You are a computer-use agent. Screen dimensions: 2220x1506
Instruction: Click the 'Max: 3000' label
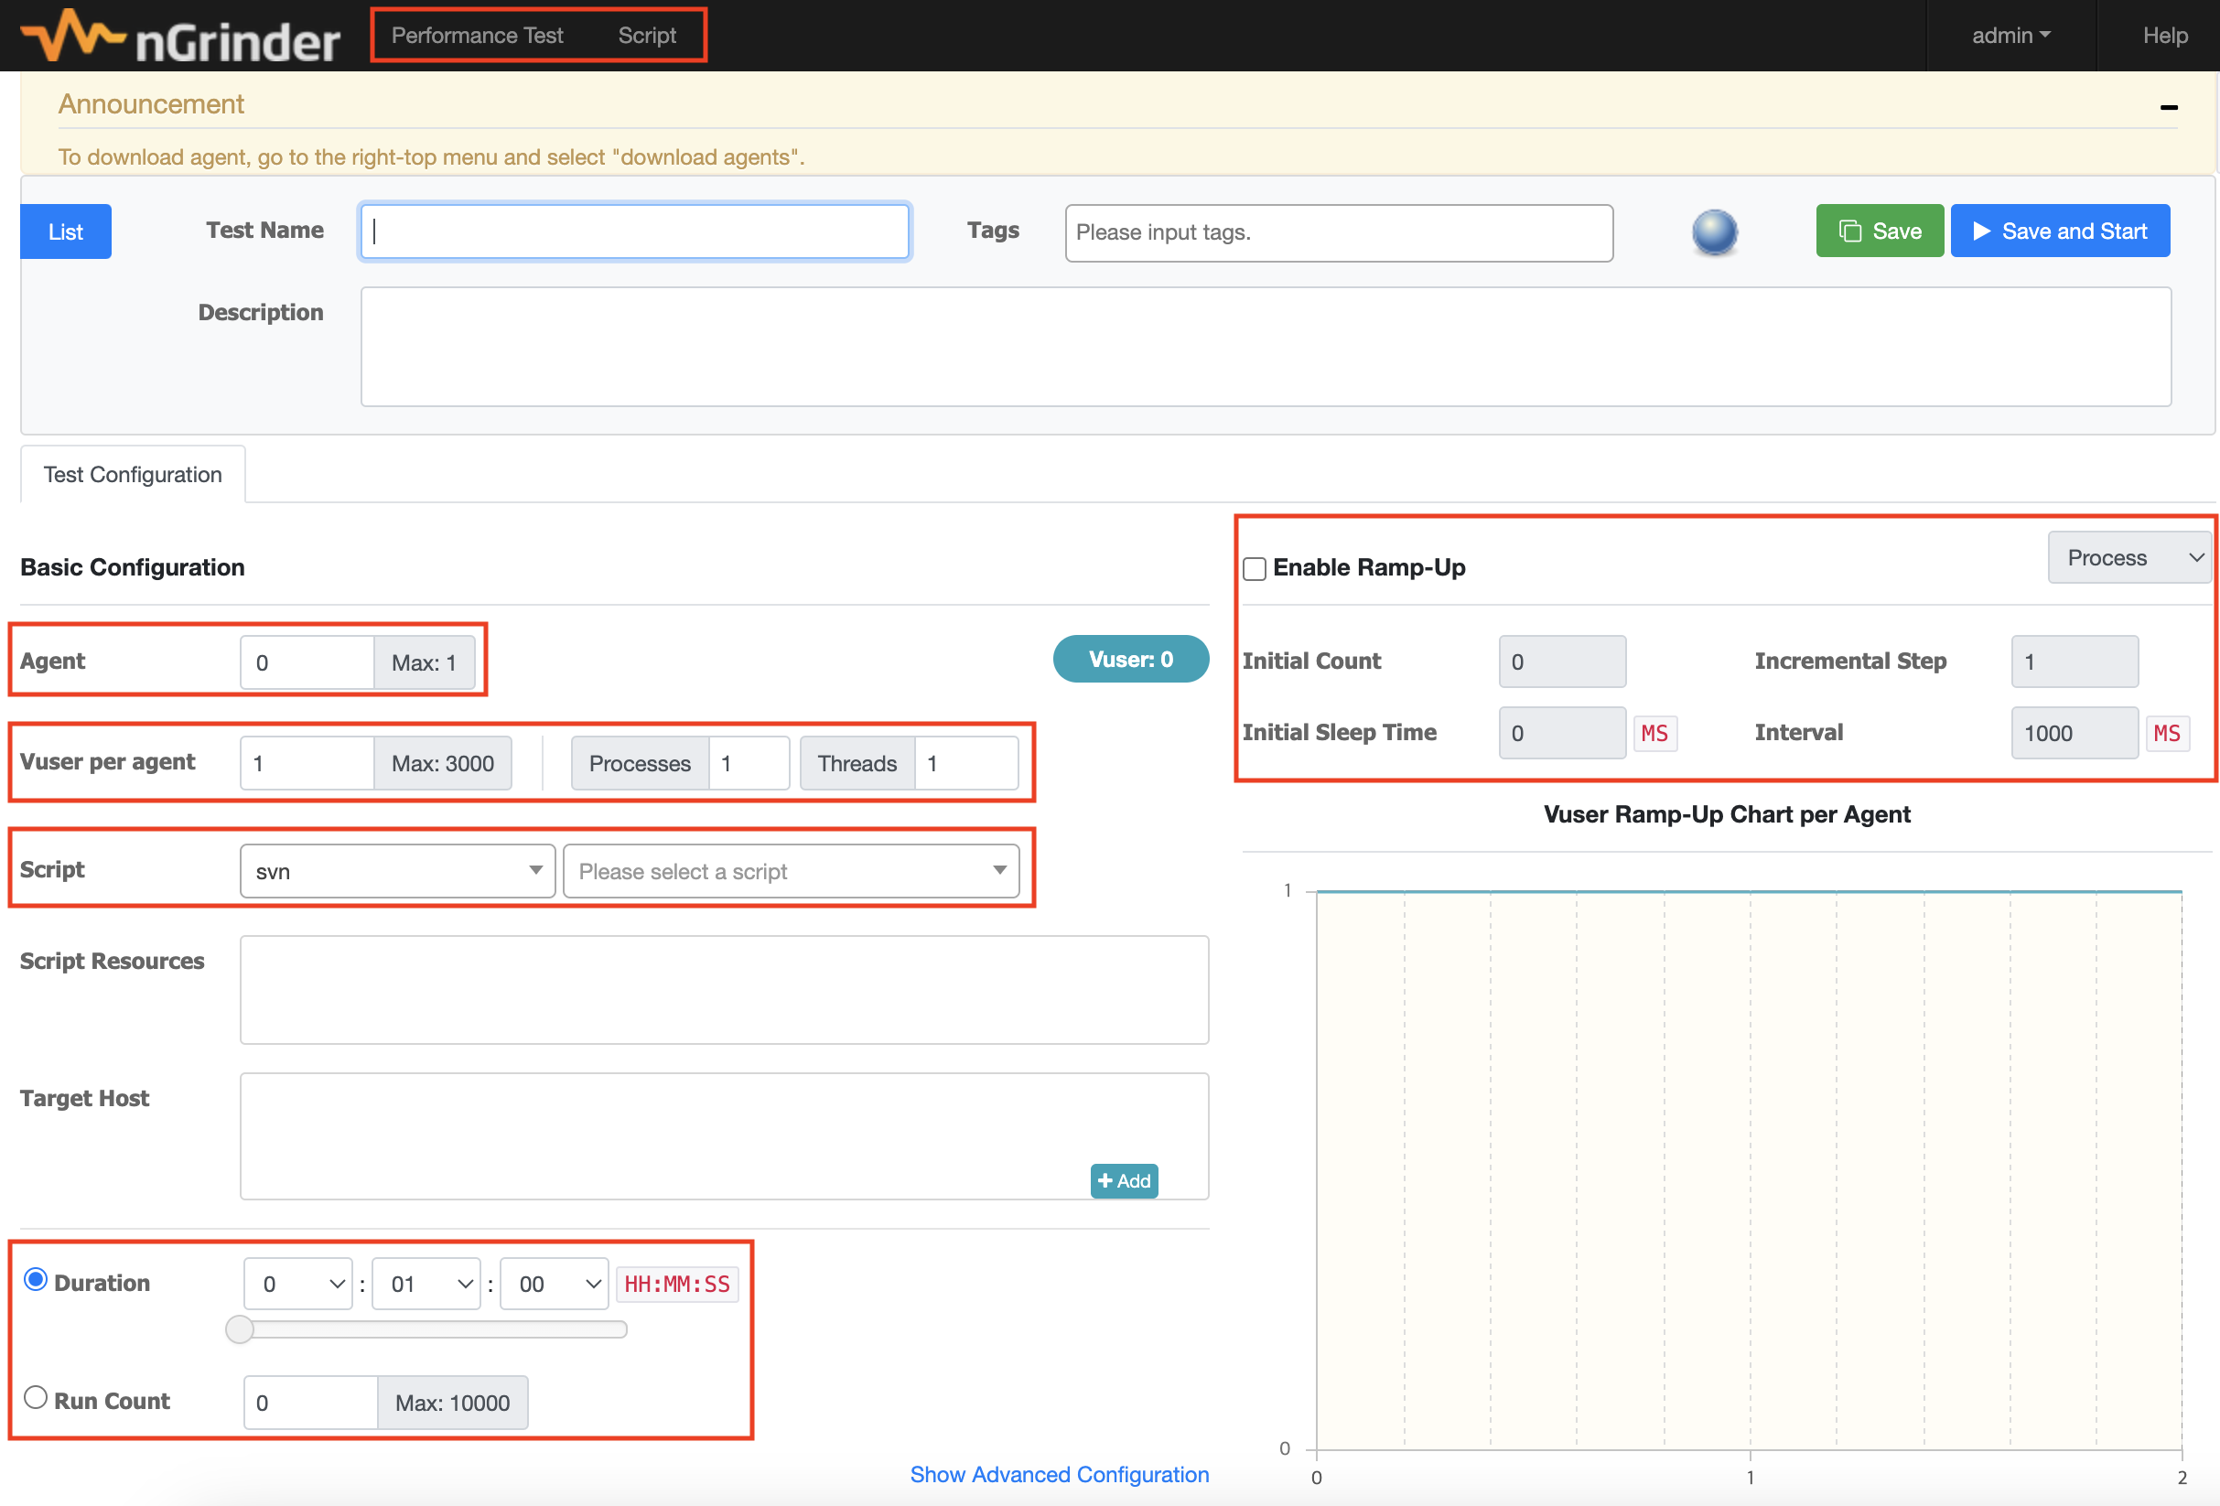(442, 763)
